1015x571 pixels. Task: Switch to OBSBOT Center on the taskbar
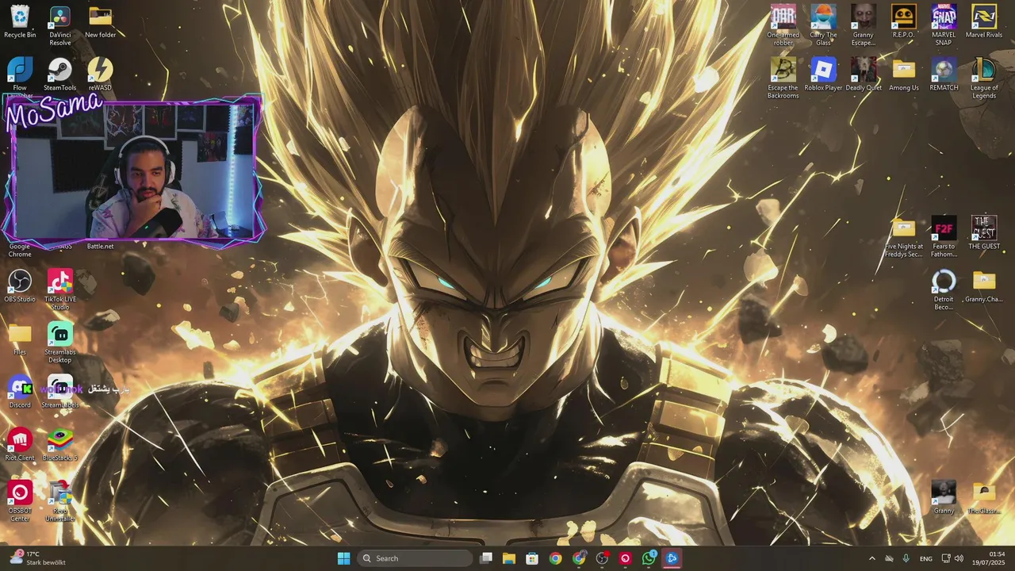click(625, 558)
